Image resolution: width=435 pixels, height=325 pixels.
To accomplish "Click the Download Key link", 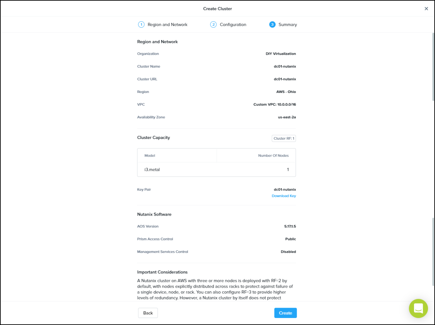I will (x=284, y=196).
